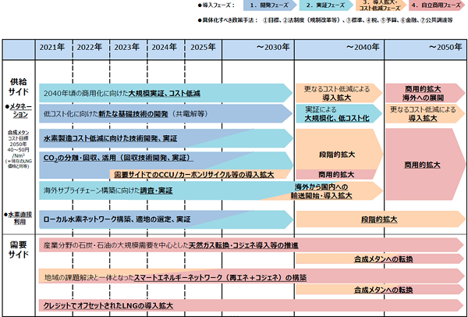Click the 供給サイド row label
The height and width of the screenshot is (317, 468).
(18, 87)
